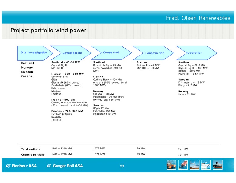This screenshot has height=183, width=236.
Task: Select 'Mid Hill – 58MW' text
Action: (x=147, y=68)
